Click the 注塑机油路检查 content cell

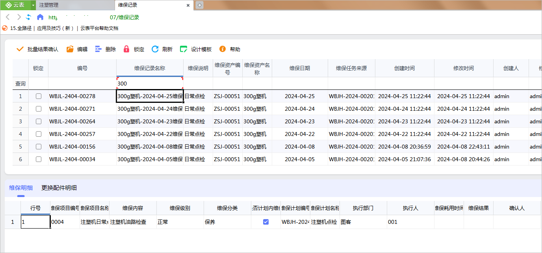[133, 222]
